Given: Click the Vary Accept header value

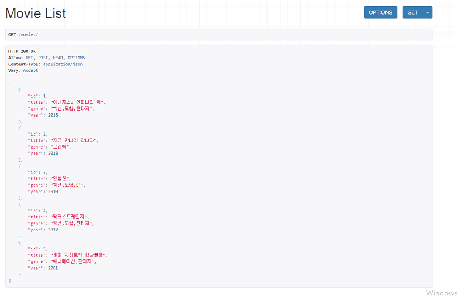Looking at the screenshot, I should click(x=30, y=71).
